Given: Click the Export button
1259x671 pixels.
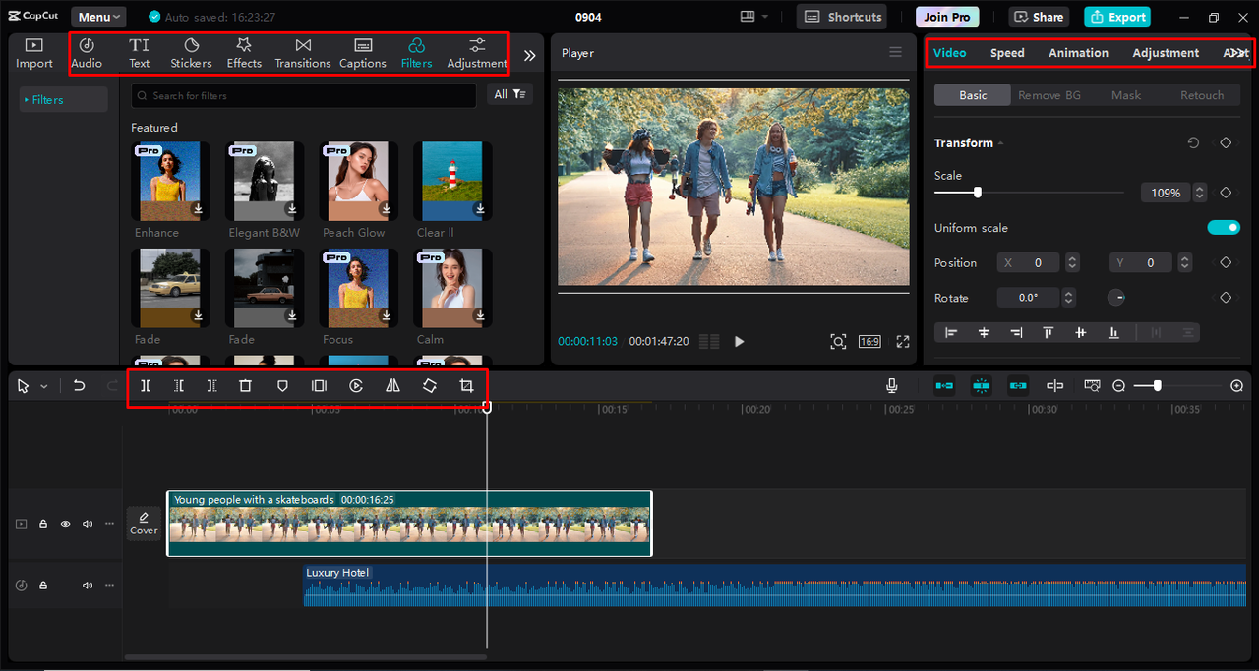Looking at the screenshot, I should (x=1117, y=17).
